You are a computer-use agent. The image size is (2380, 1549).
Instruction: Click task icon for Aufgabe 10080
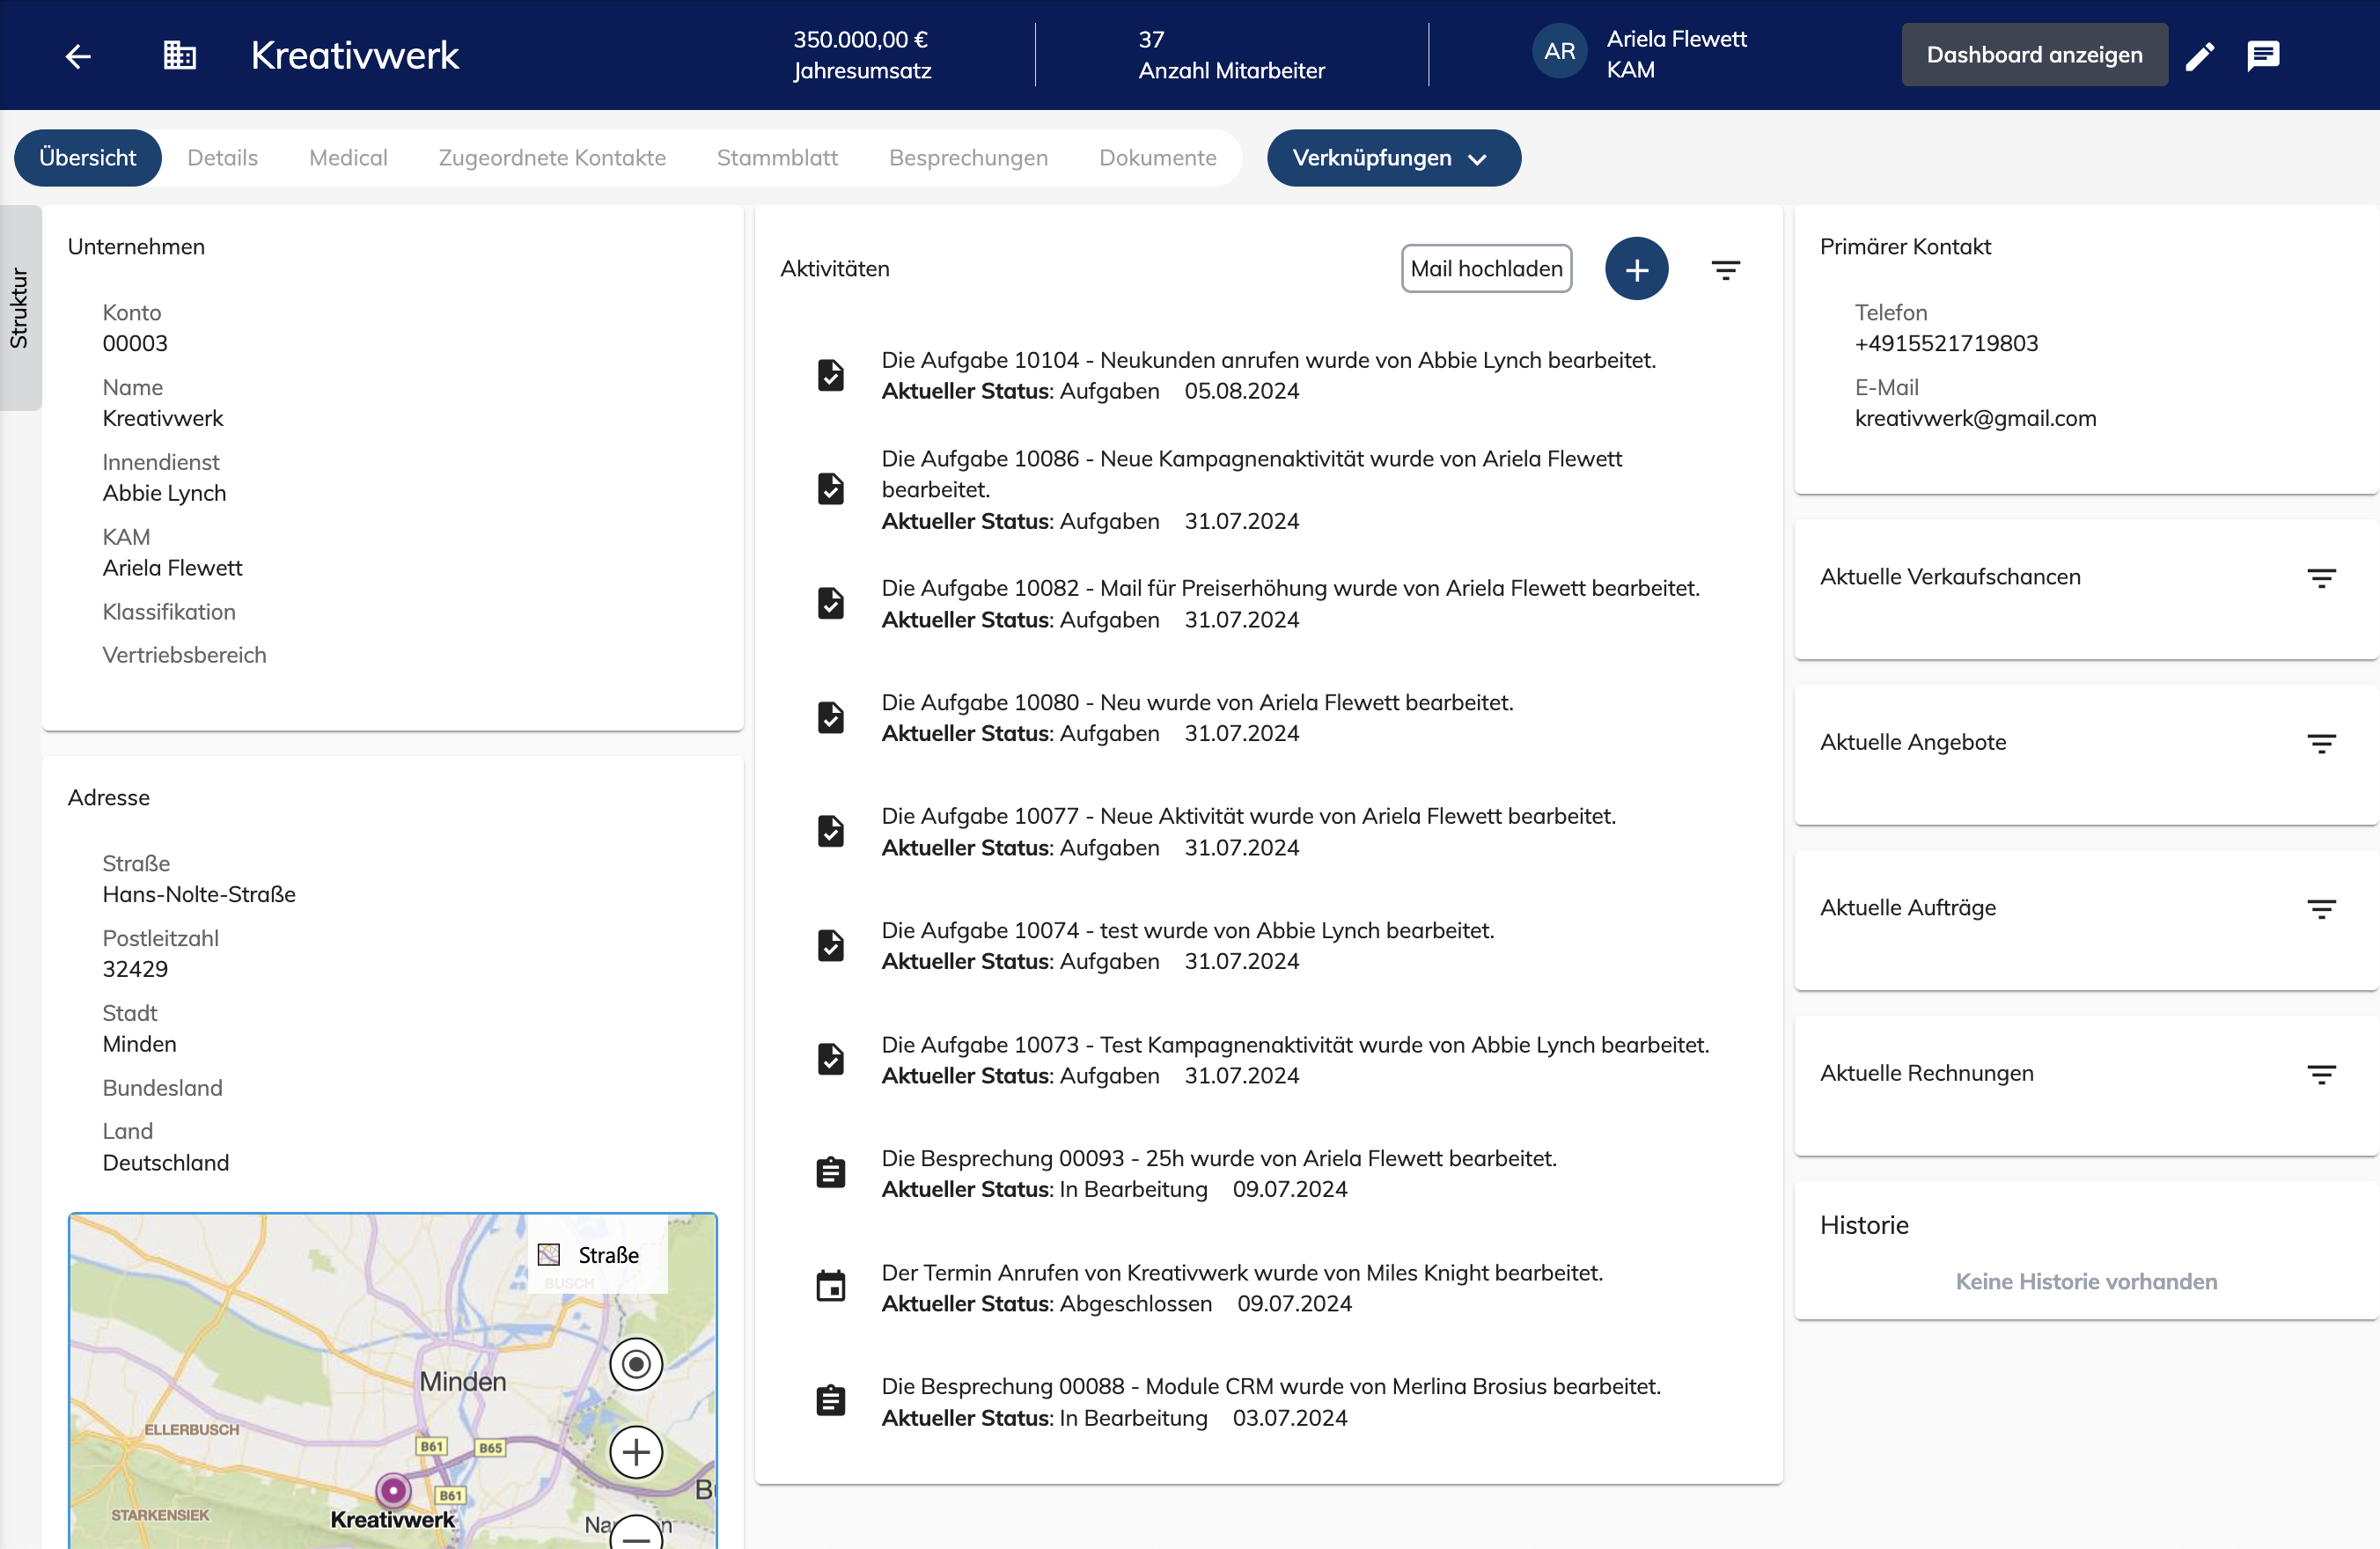[x=830, y=717]
